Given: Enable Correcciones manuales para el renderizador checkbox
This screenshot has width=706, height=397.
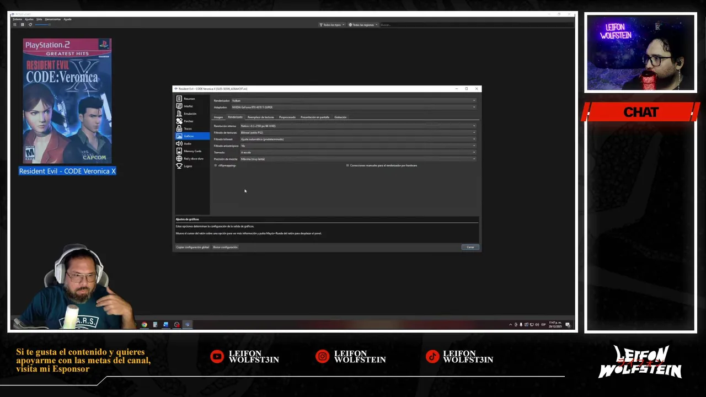Looking at the screenshot, I should pyautogui.click(x=347, y=165).
